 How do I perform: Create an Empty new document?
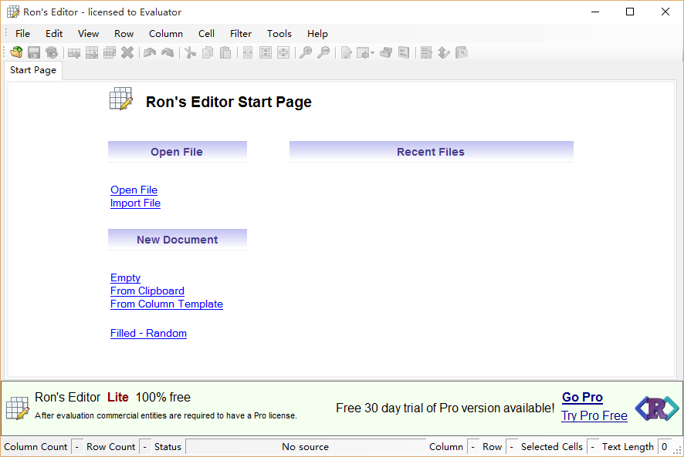(x=125, y=278)
